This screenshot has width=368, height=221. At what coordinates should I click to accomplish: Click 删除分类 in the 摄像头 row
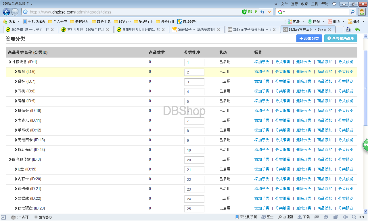tap(304, 110)
